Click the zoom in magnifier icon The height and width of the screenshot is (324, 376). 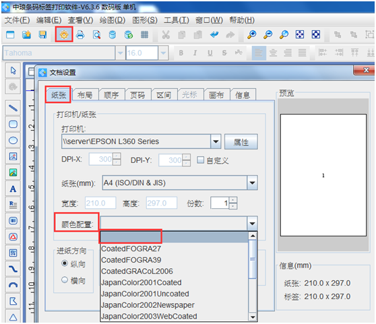pyautogui.click(x=251, y=35)
